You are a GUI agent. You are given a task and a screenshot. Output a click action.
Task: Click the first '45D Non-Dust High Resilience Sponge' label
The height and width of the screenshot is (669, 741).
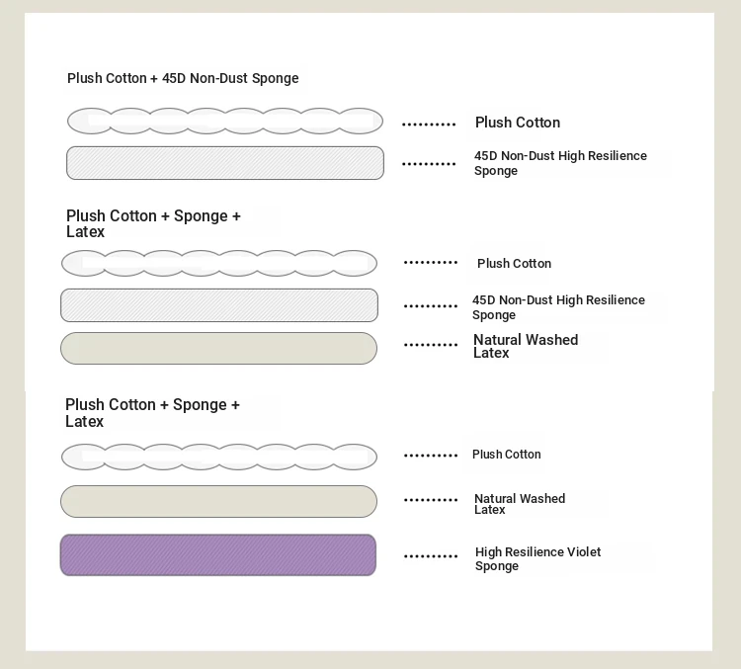560,163
